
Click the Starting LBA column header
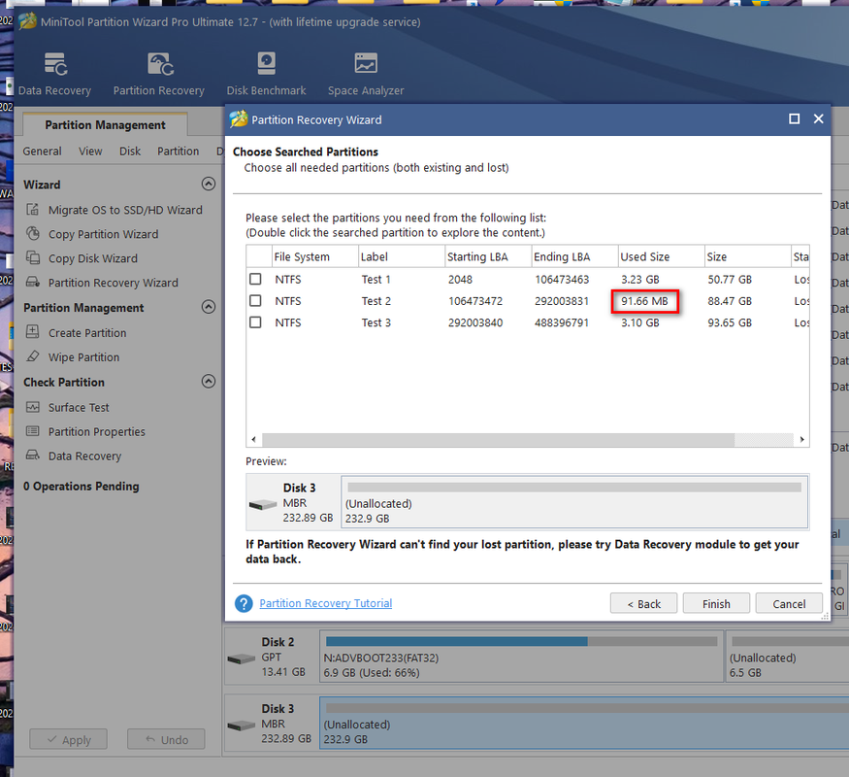(x=488, y=256)
